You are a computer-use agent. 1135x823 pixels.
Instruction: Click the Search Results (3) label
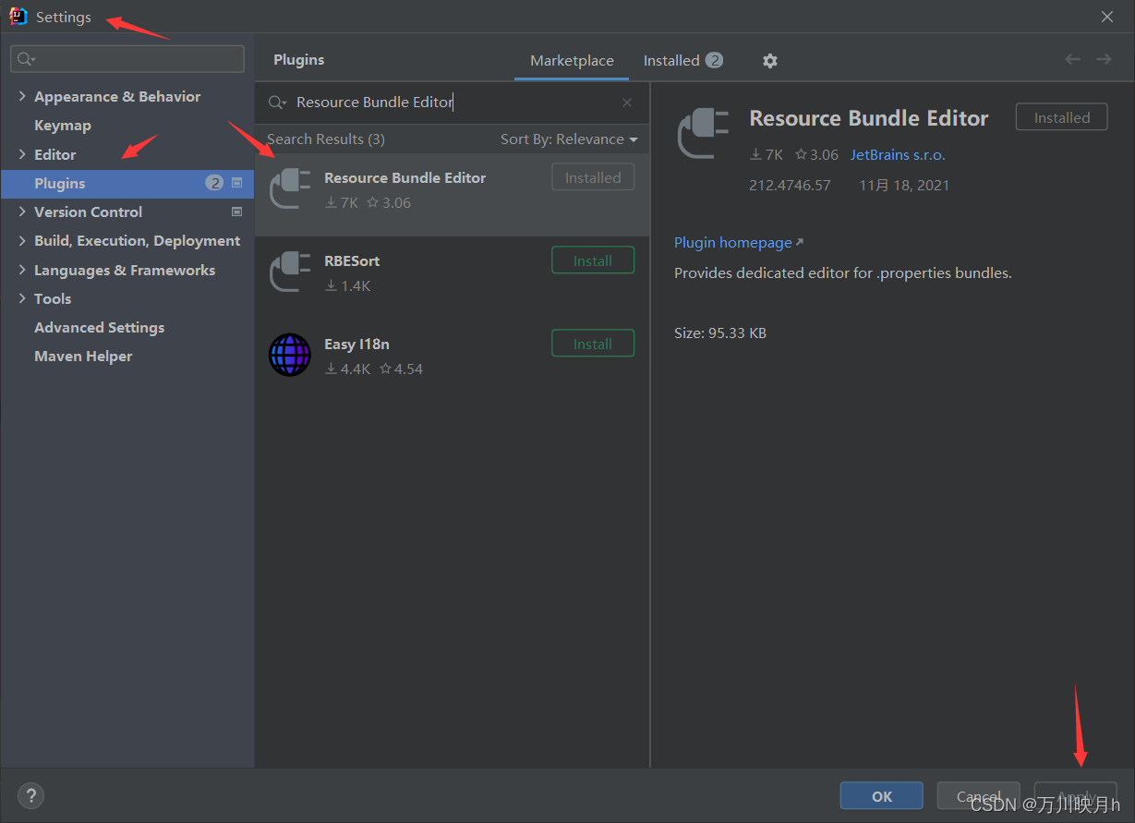click(x=326, y=139)
